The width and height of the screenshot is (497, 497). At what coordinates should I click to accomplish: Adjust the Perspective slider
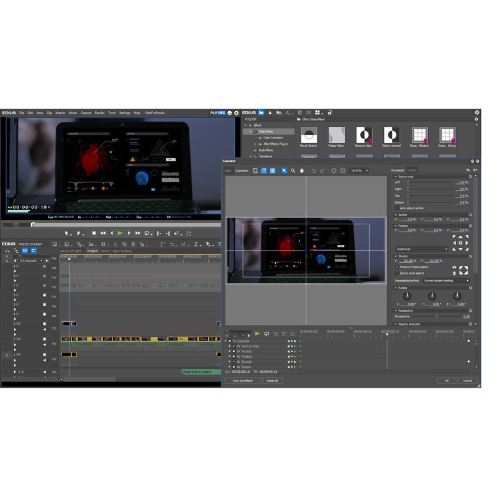click(437, 316)
